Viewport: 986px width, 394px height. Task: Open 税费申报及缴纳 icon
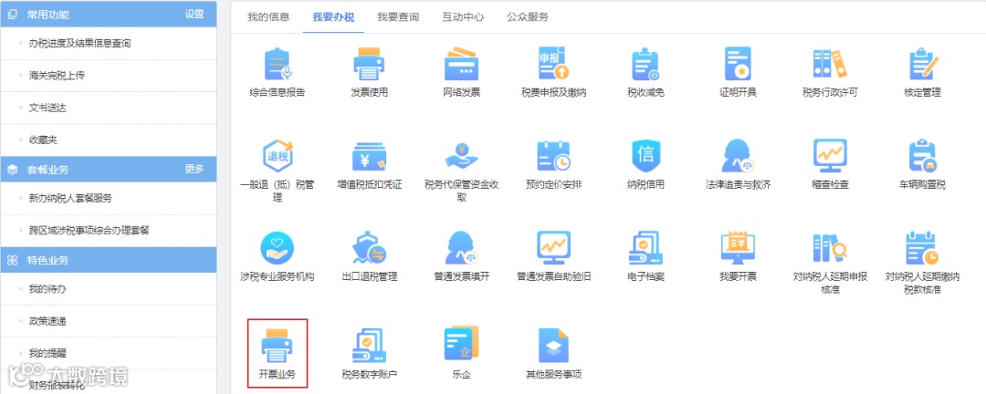coord(553,64)
